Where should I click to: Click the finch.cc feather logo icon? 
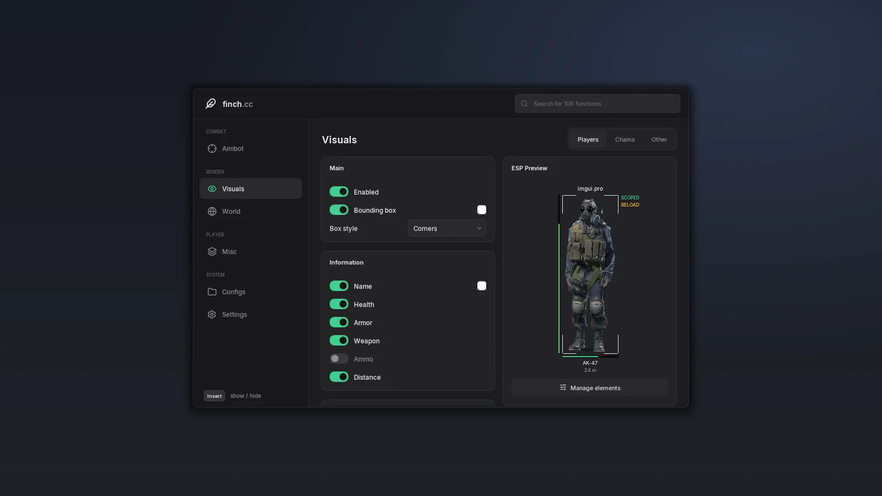[x=211, y=104]
